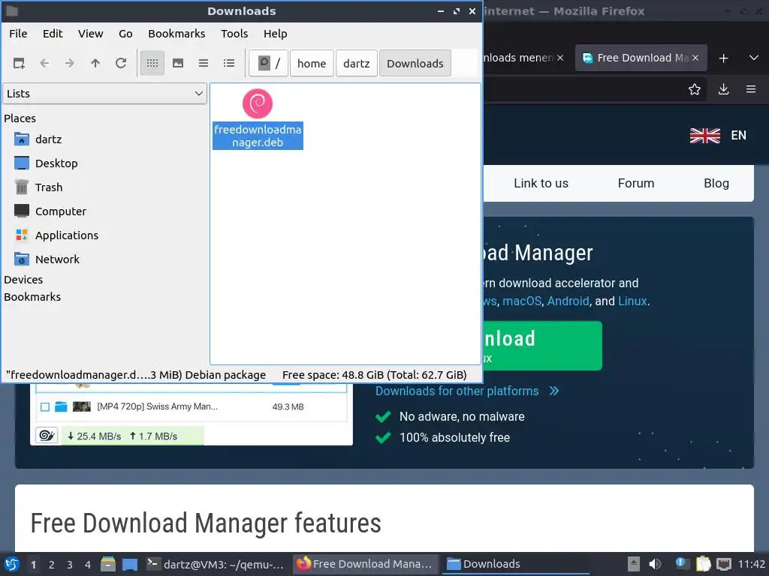The width and height of the screenshot is (769, 576).
Task: Switch to workspace 4
Action: click(x=88, y=565)
